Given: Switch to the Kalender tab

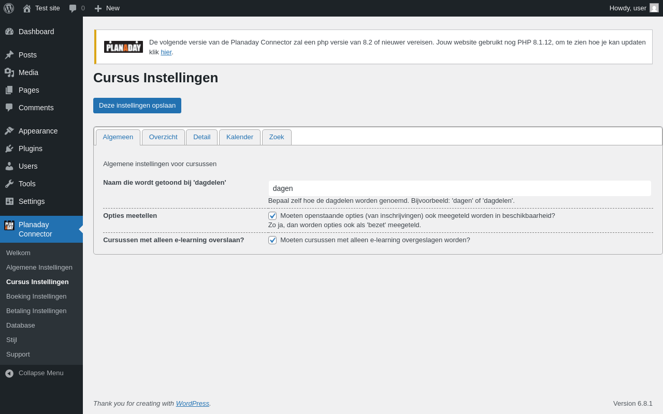Looking at the screenshot, I should point(240,137).
